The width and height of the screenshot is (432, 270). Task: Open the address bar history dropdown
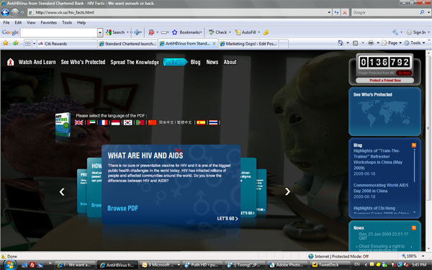coord(329,12)
